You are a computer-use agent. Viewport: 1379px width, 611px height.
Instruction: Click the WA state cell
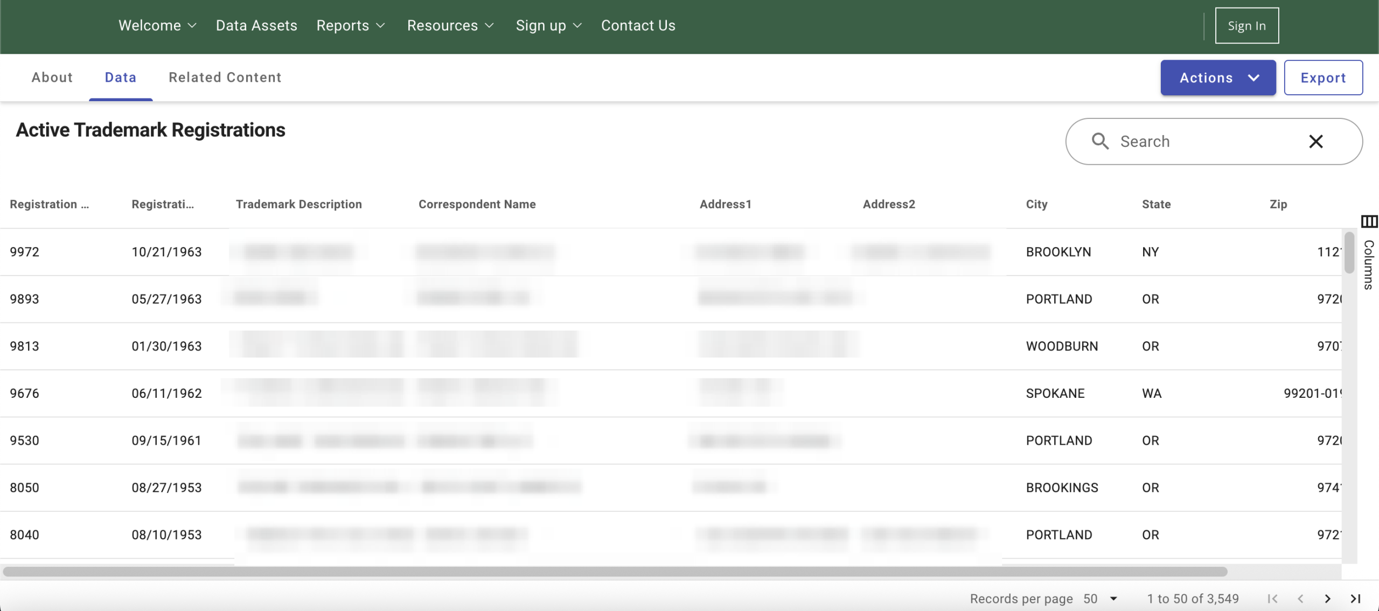[x=1152, y=394]
